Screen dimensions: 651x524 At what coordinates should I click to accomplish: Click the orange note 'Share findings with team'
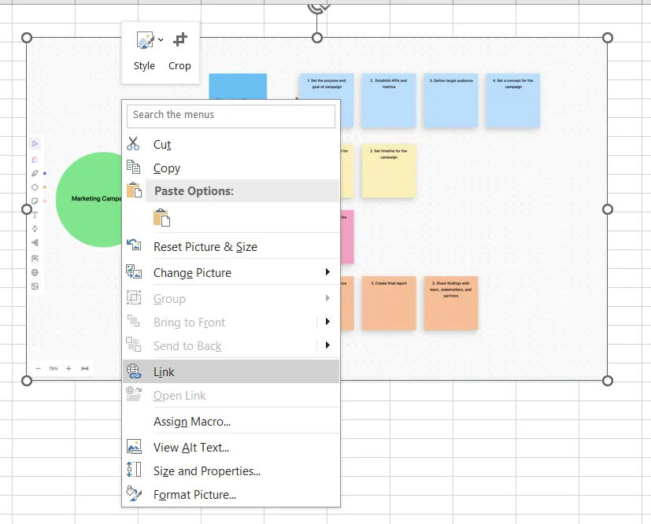point(451,303)
